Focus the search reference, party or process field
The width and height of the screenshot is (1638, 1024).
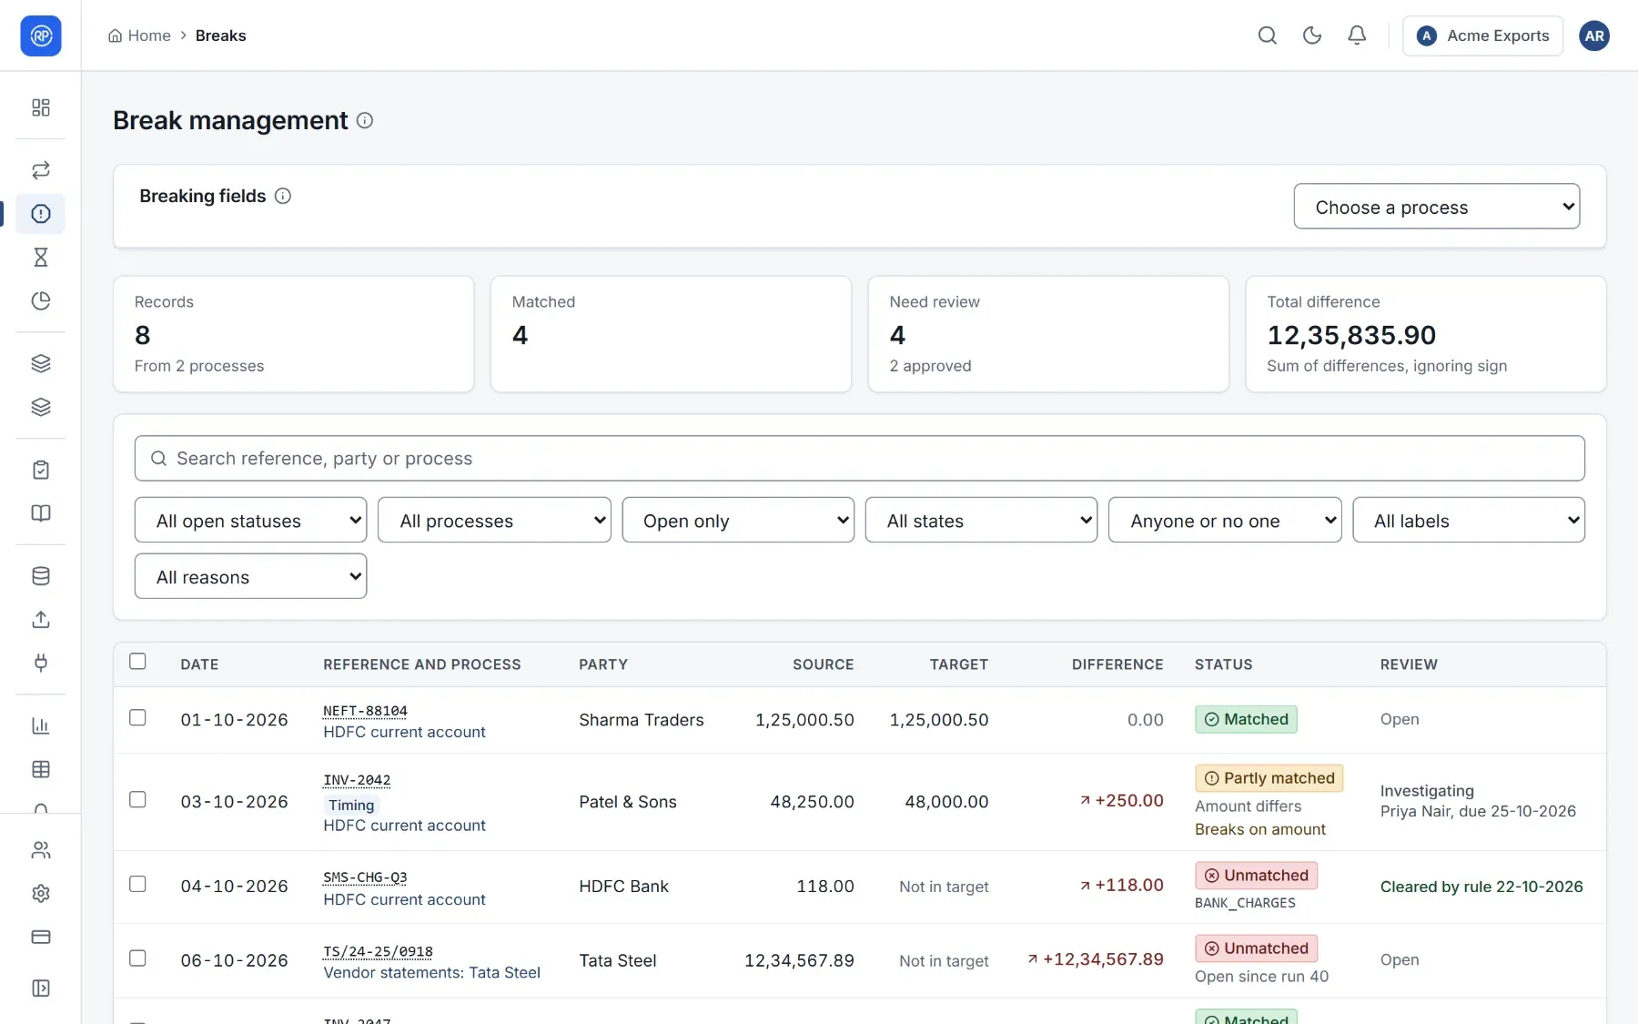coord(860,458)
